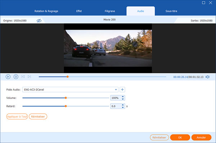Click the Retard slider handle
The width and height of the screenshot is (216, 143).
66,106
